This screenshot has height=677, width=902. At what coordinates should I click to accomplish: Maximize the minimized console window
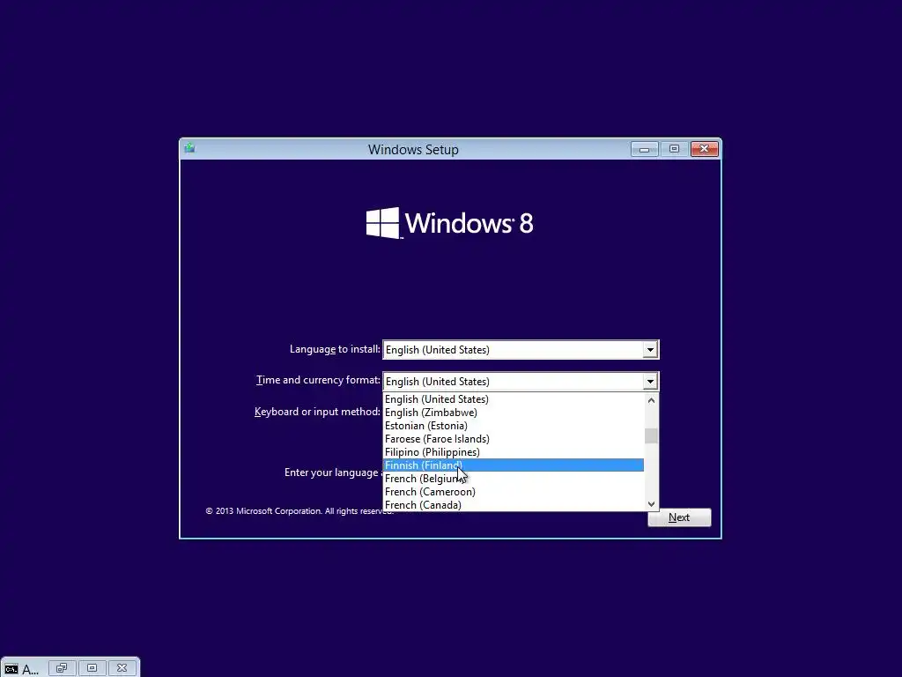pos(92,668)
